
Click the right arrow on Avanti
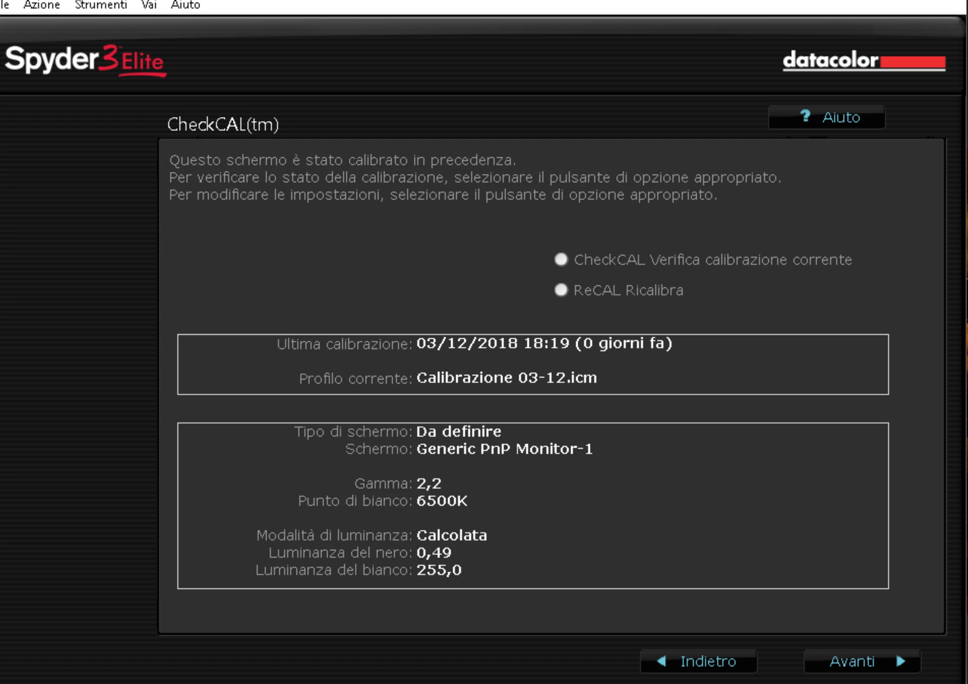901,661
